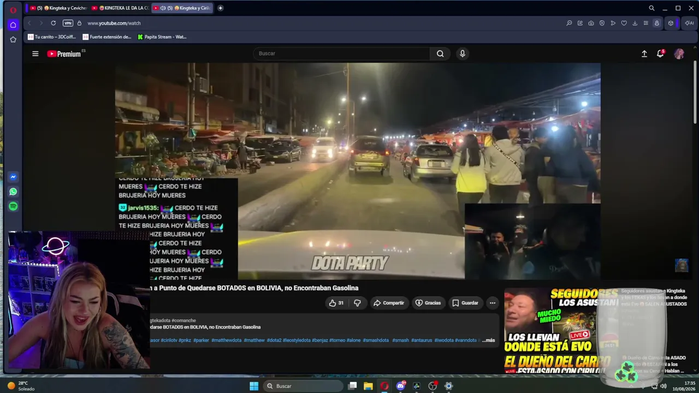
Task: Open the weather widget showing 28°C Soleado
Action: (21, 386)
